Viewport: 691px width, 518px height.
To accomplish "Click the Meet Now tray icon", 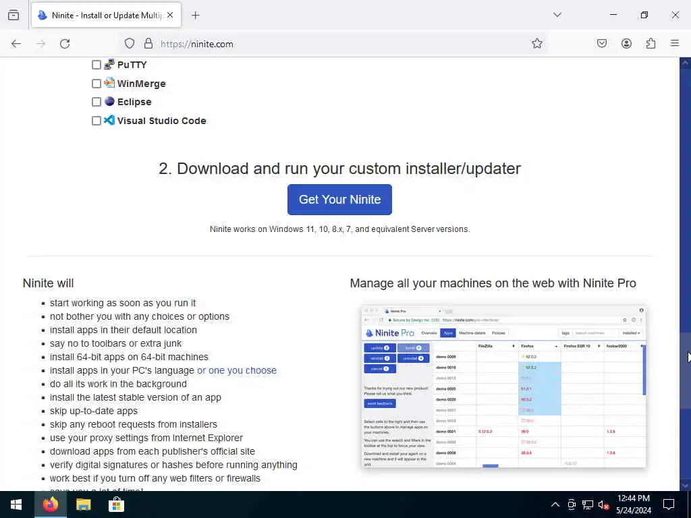I will tap(572, 505).
